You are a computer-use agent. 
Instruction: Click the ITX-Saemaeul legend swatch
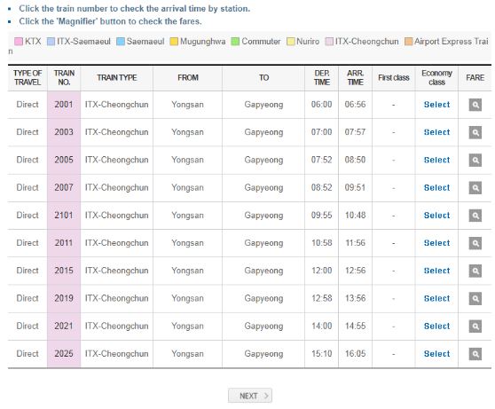click(x=51, y=42)
